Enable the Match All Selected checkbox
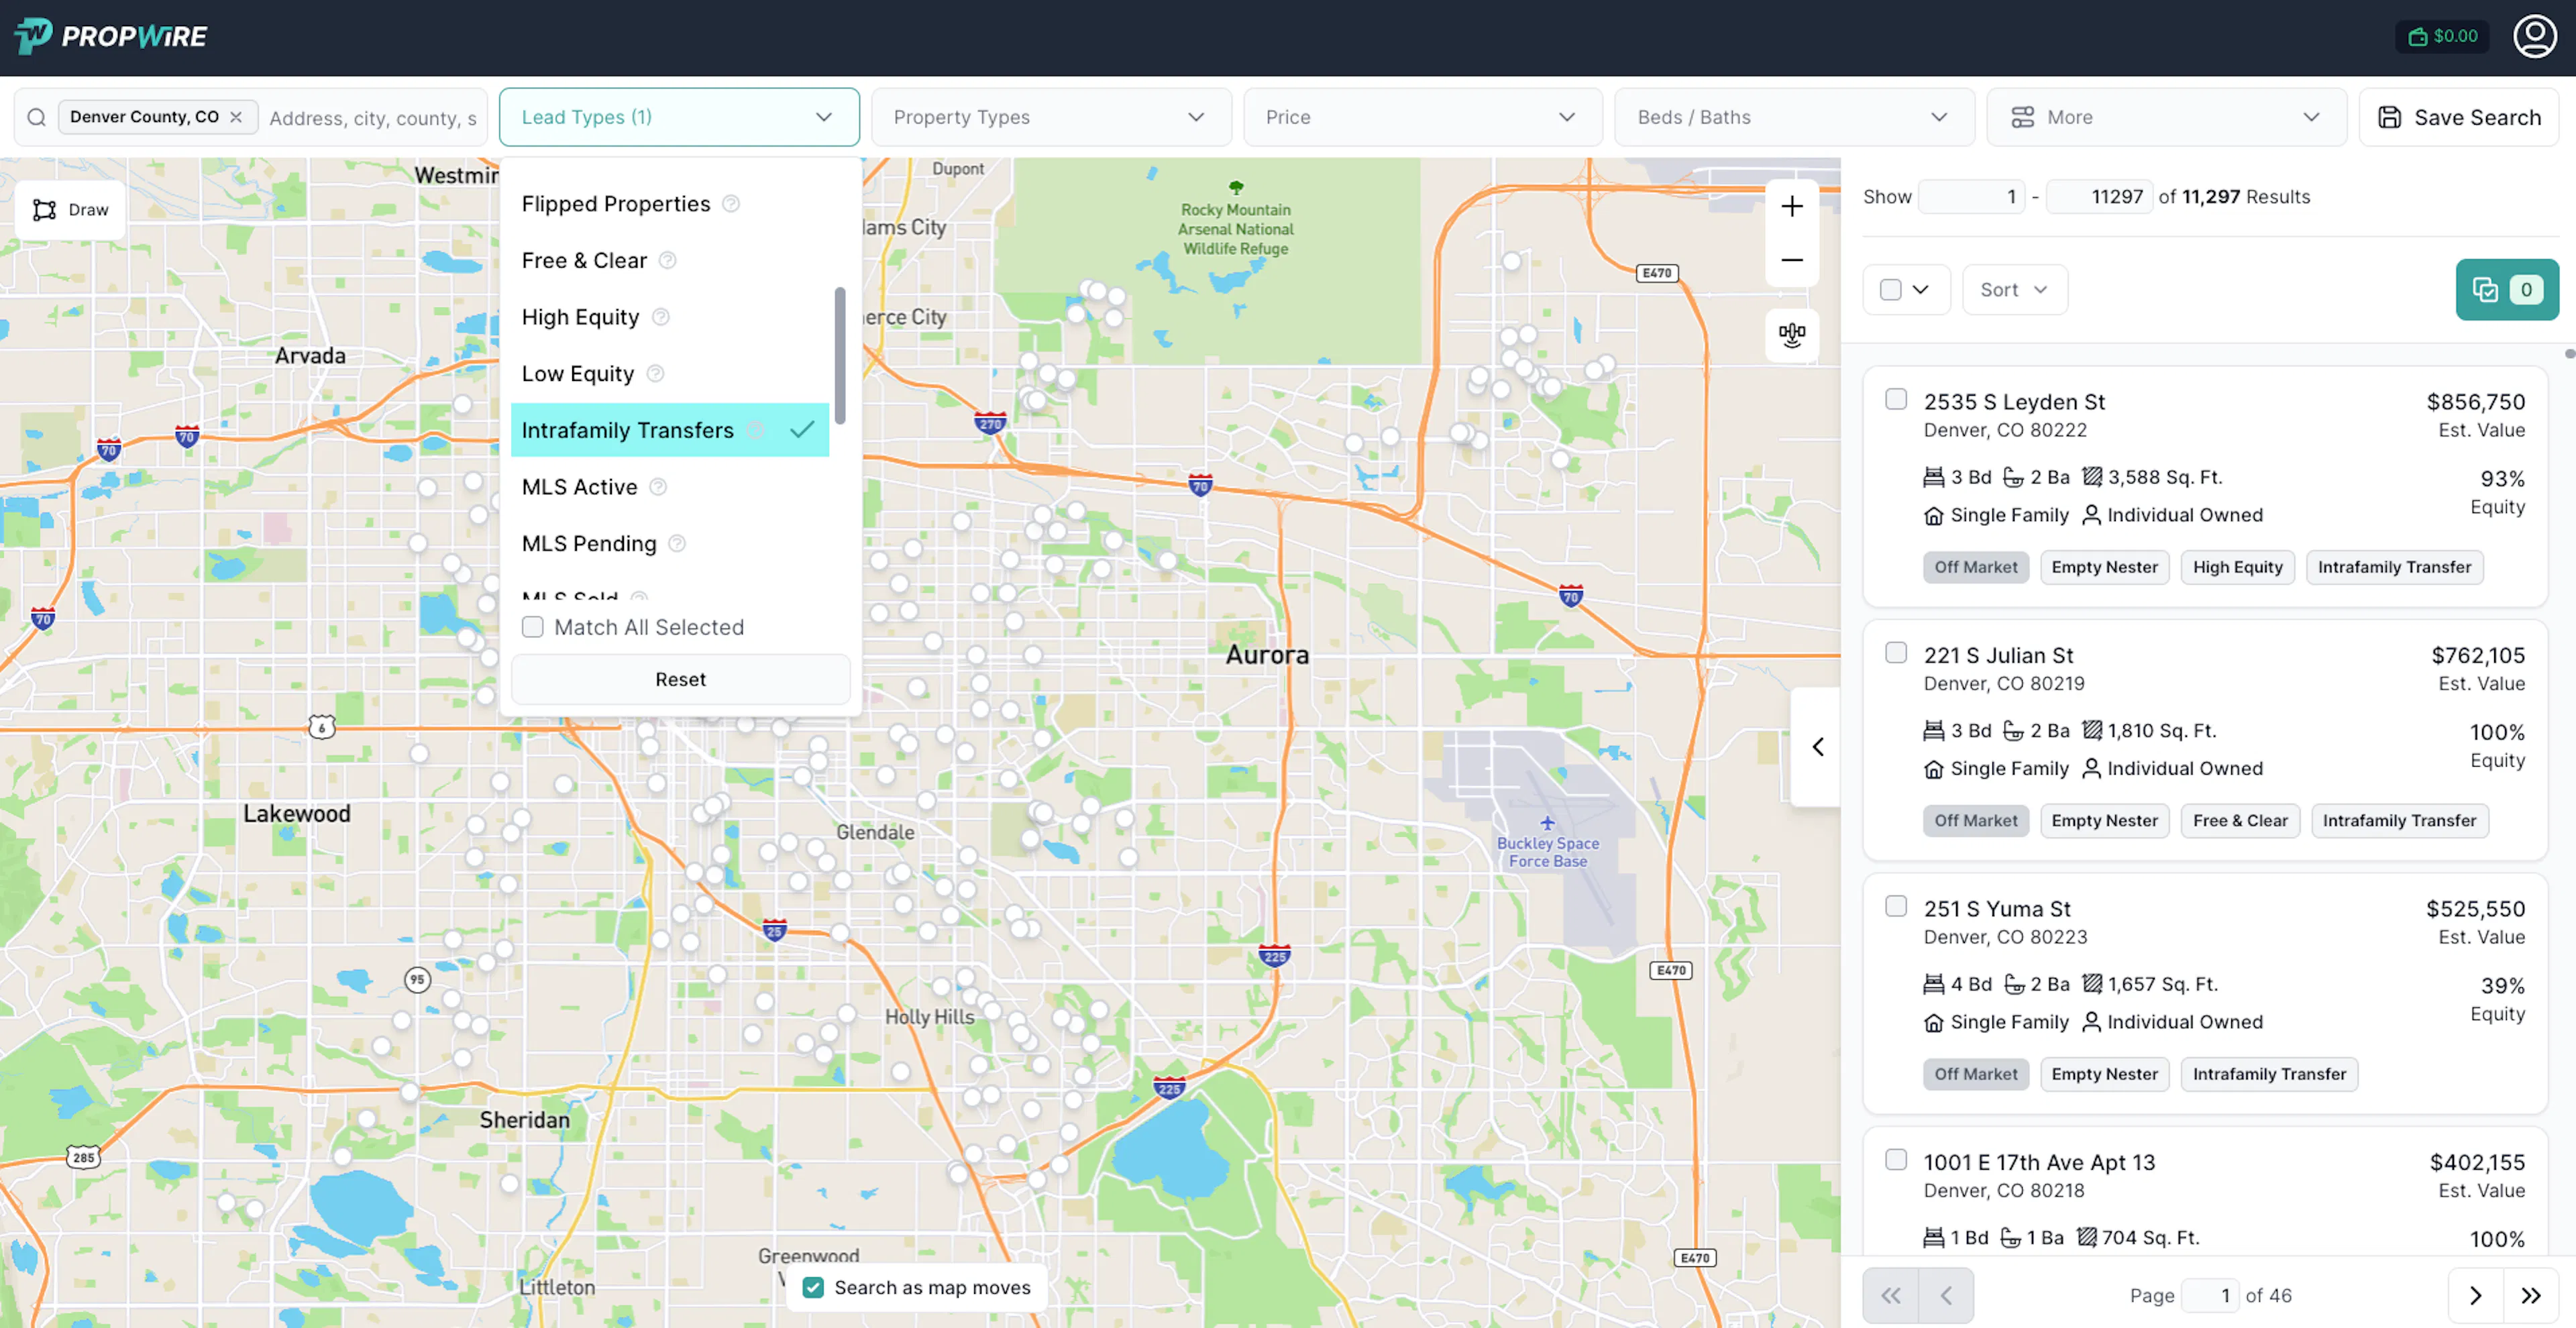The image size is (2576, 1328). coord(533,627)
